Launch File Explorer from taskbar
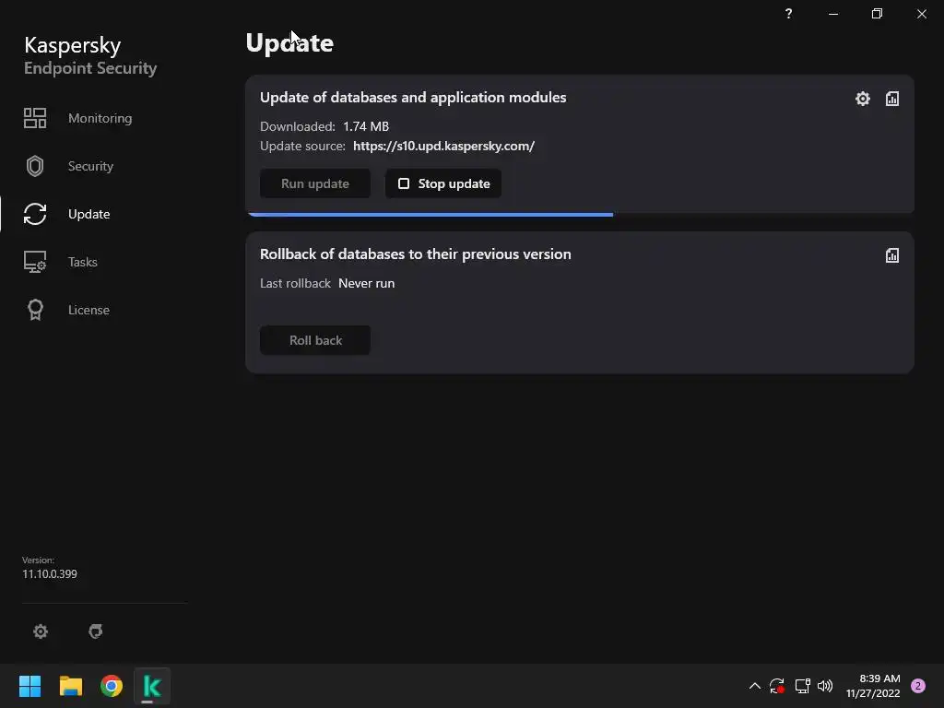The image size is (944, 708). pyautogui.click(x=70, y=686)
